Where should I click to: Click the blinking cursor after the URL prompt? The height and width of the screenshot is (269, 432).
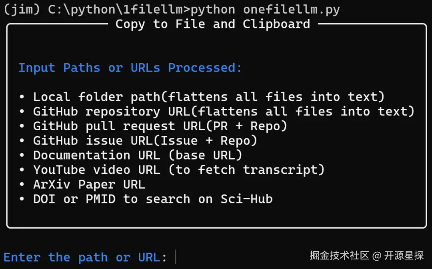point(176,257)
